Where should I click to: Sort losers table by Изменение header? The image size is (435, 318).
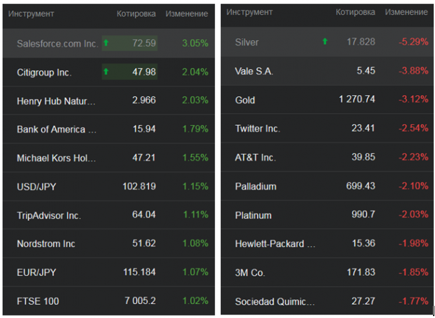point(407,12)
